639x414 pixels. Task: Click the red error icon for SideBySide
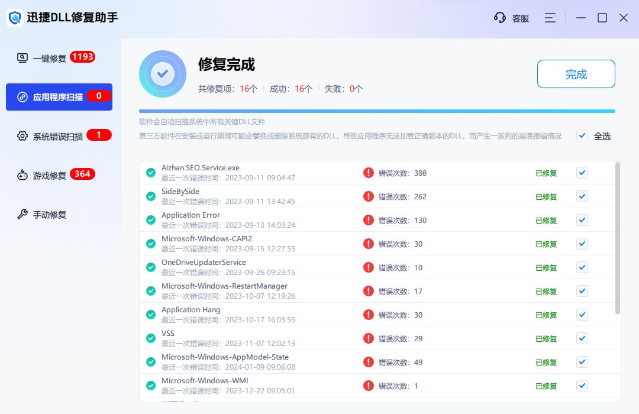tap(369, 196)
